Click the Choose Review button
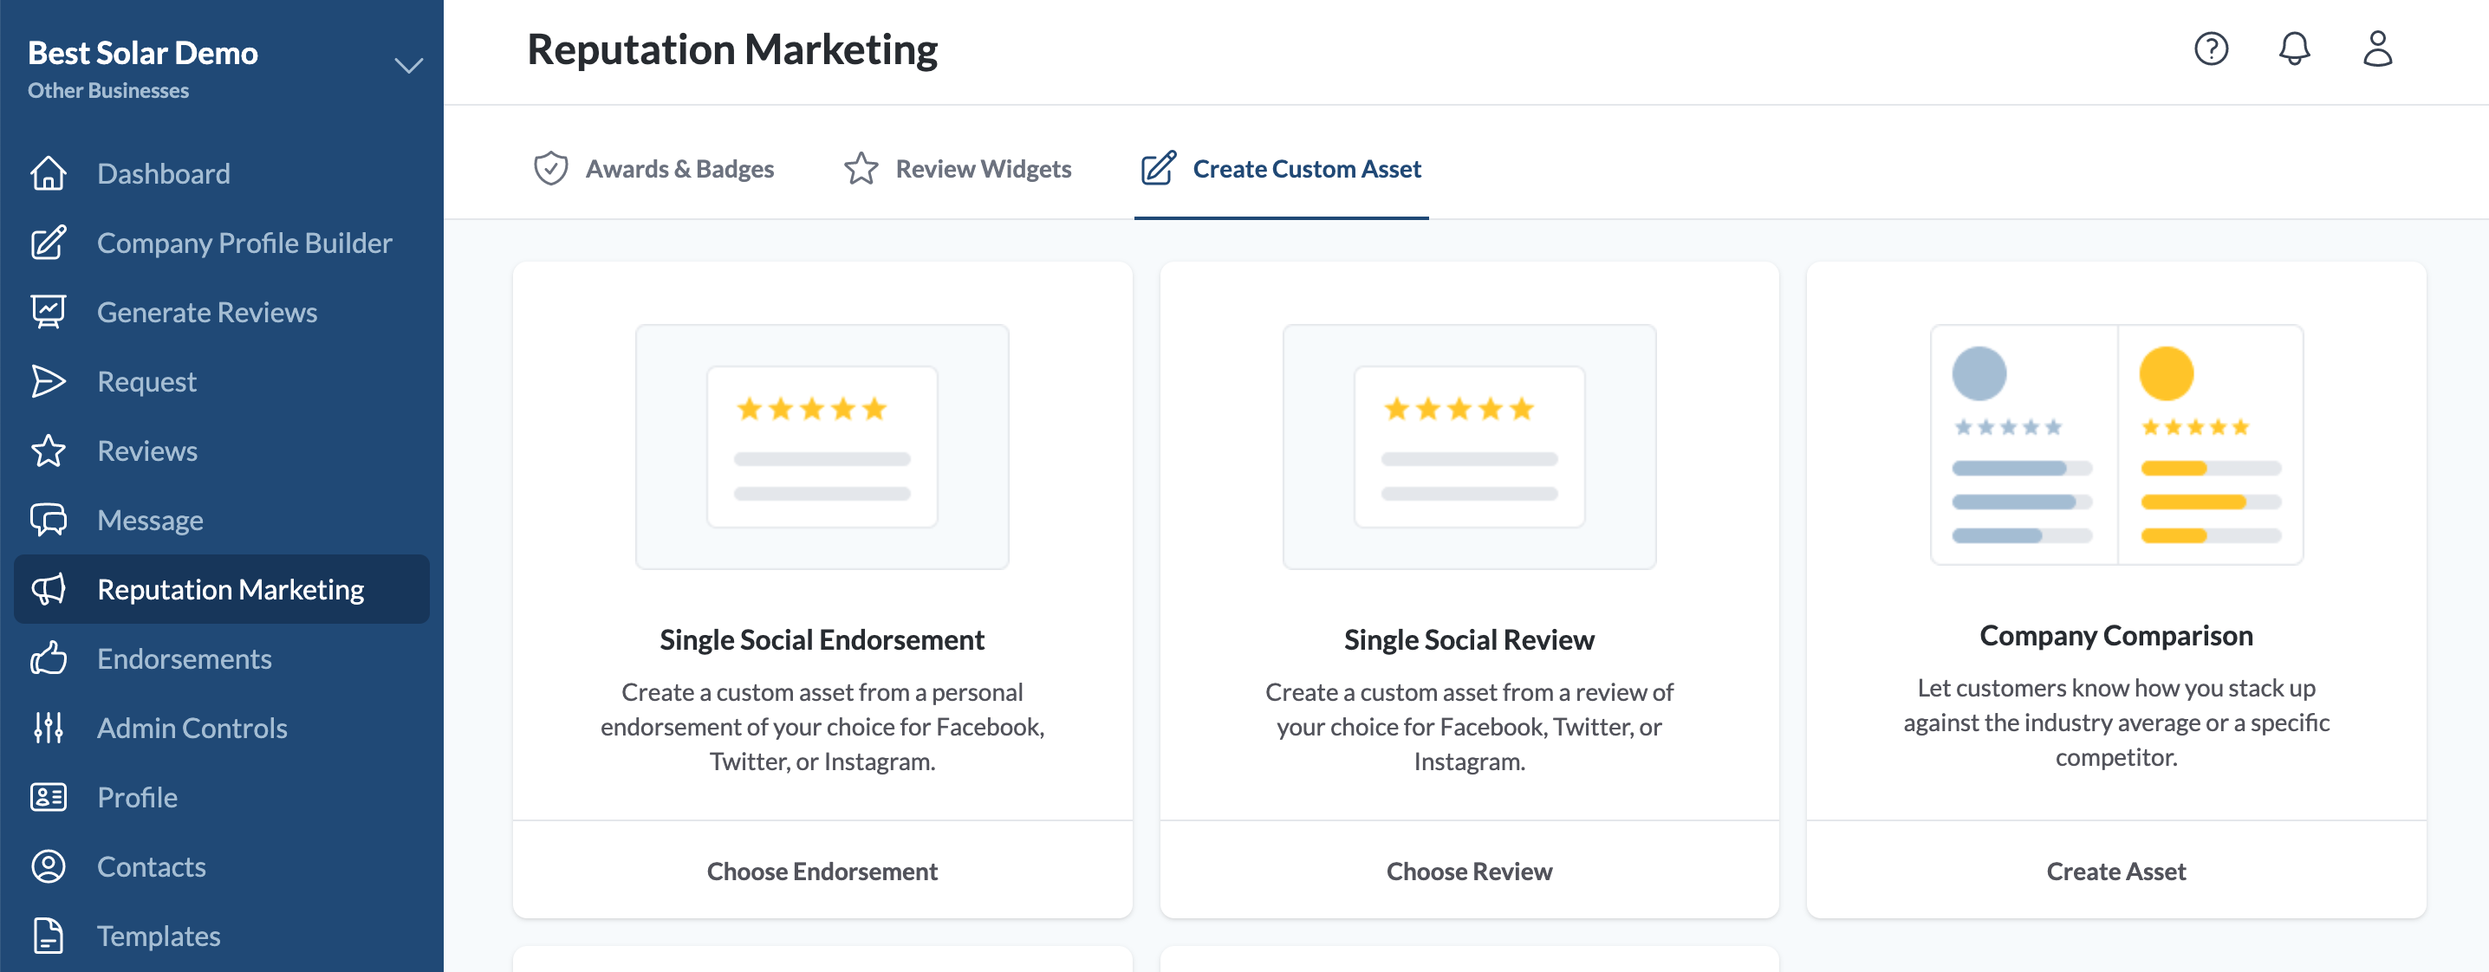The width and height of the screenshot is (2489, 972). click(x=1469, y=871)
